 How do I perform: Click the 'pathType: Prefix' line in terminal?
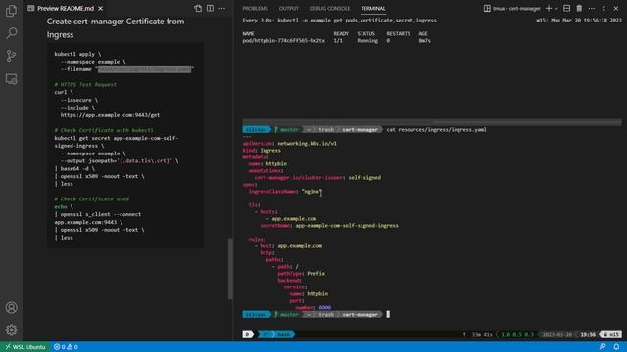click(x=302, y=274)
